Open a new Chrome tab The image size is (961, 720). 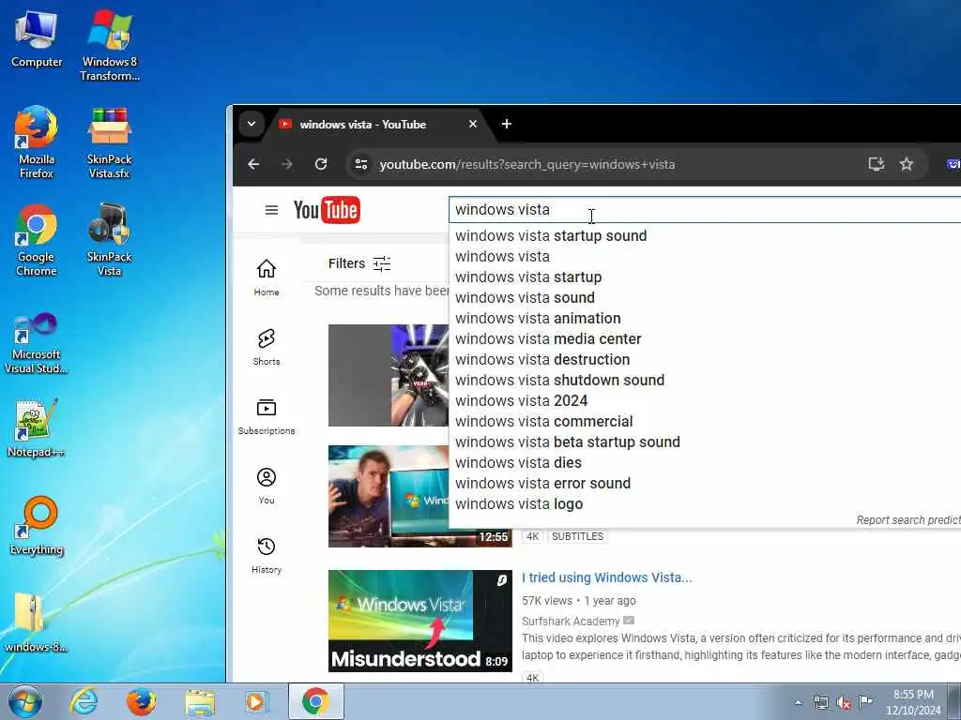point(506,124)
